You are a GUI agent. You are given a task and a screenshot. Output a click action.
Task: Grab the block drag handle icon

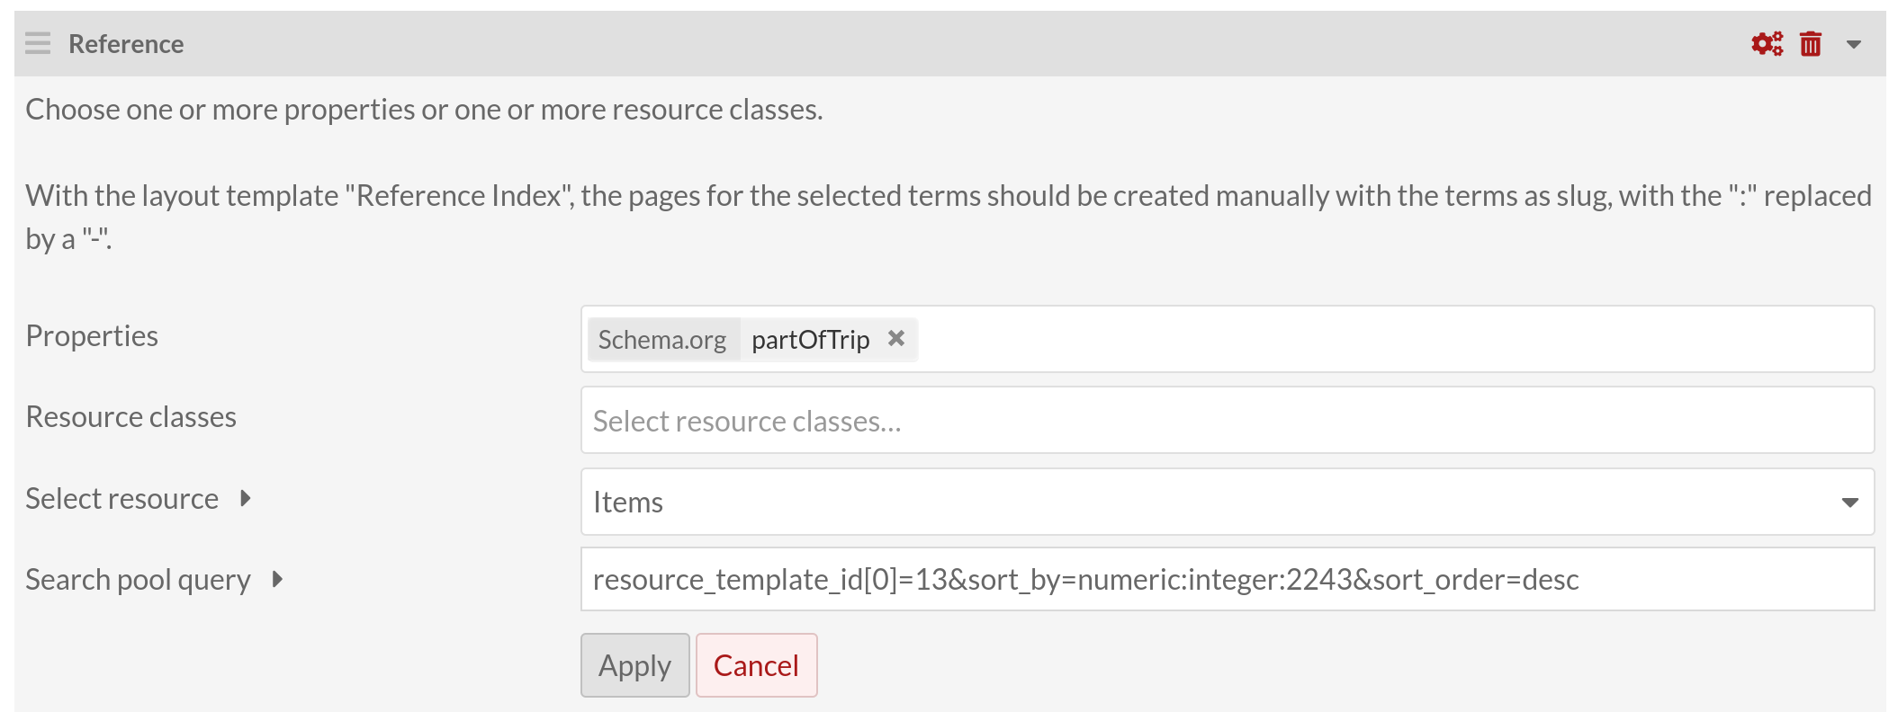coord(38,43)
